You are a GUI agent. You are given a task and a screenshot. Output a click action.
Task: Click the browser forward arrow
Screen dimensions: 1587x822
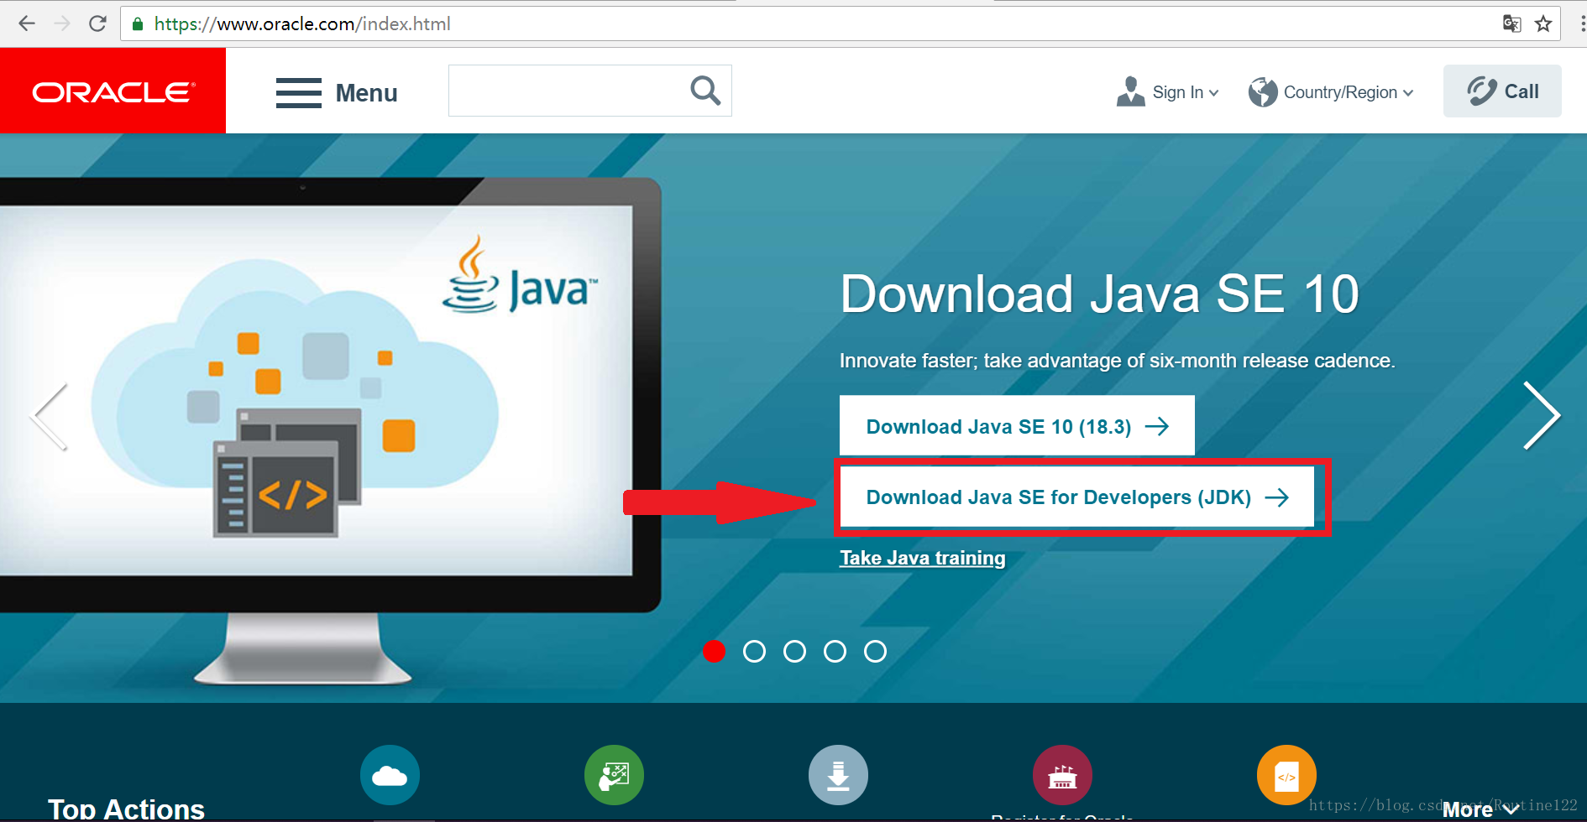tap(62, 23)
